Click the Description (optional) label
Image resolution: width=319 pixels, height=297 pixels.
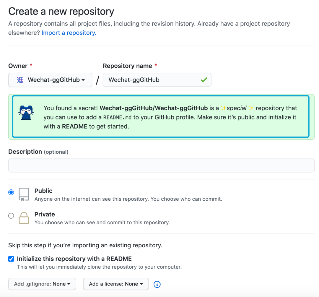tap(38, 152)
